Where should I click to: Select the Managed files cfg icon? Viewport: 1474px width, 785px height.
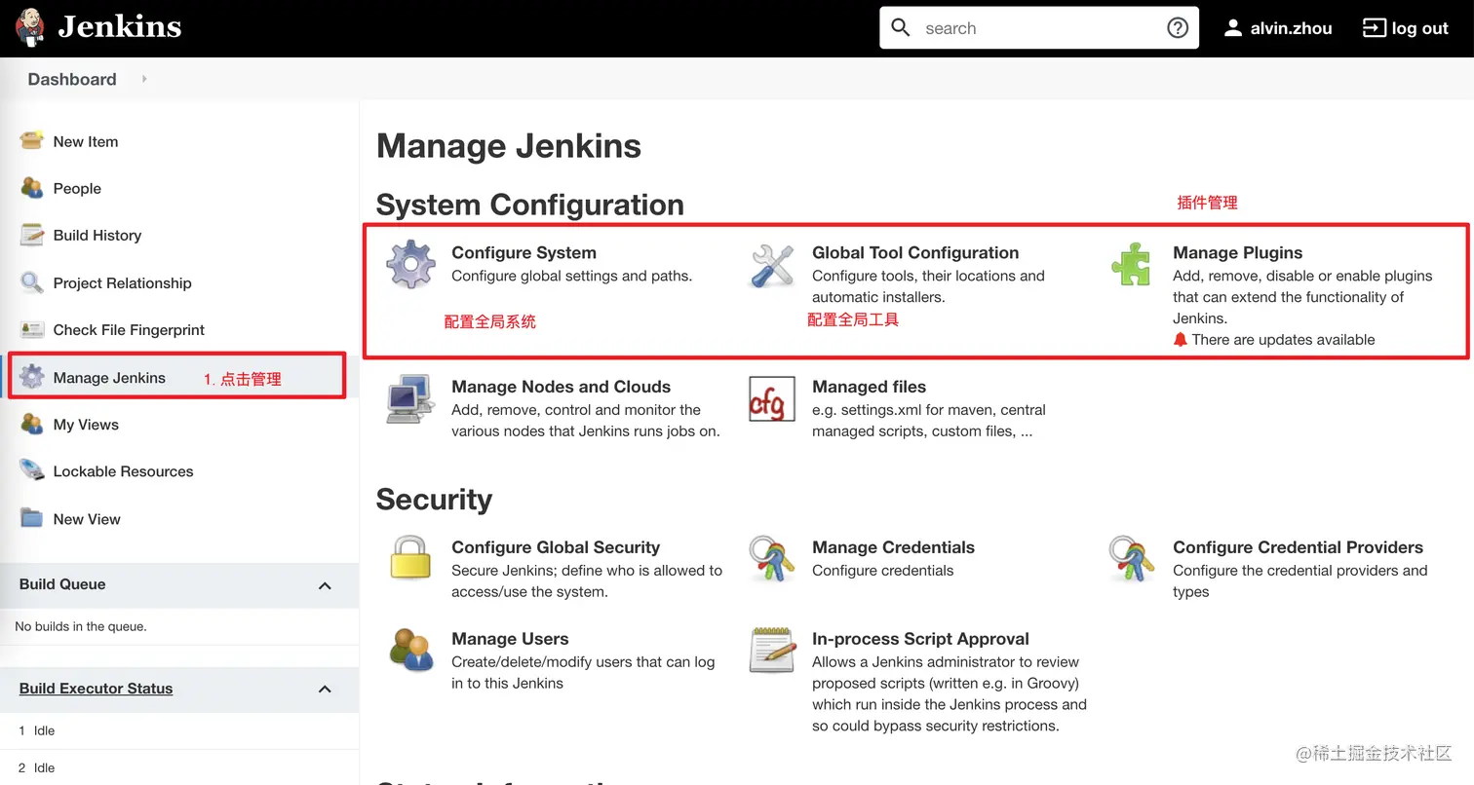tap(771, 397)
